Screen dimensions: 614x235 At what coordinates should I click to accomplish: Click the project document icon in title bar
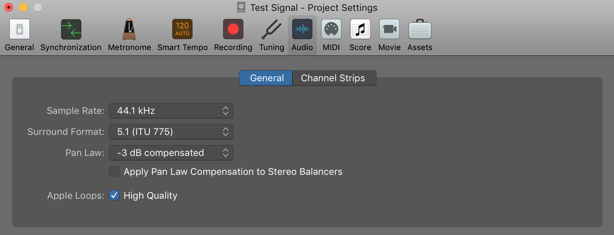coord(241,7)
